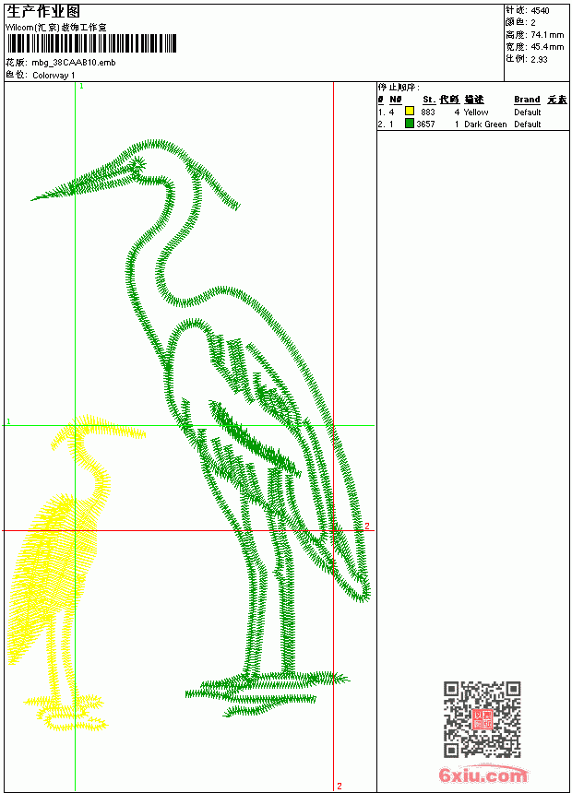Click the file name mbg_38CAAB10.emb
The height and width of the screenshot is (793, 572).
(x=74, y=63)
